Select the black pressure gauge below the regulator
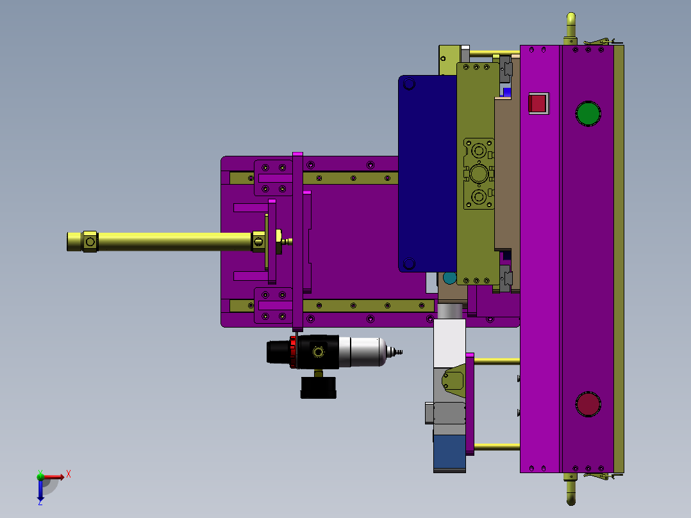Viewport: 691px width, 518px height. tap(318, 387)
